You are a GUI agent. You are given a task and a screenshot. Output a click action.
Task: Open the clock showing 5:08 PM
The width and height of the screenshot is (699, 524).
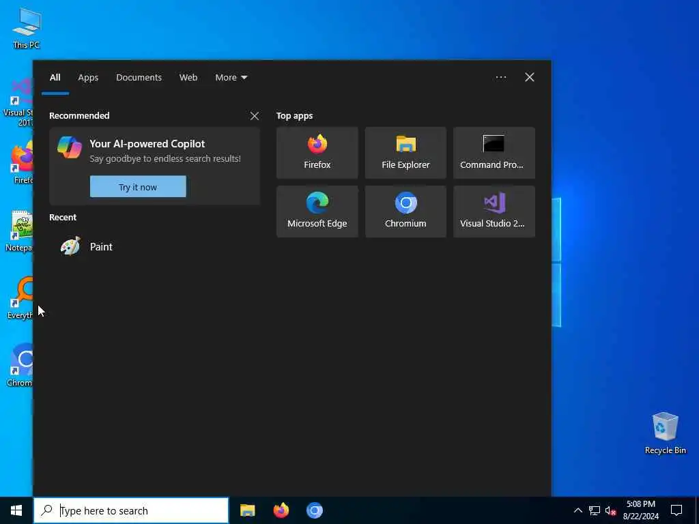tap(640, 510)
